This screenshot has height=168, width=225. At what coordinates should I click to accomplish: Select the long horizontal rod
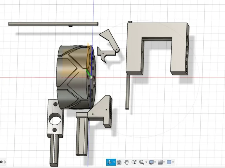tap(44, 24)
